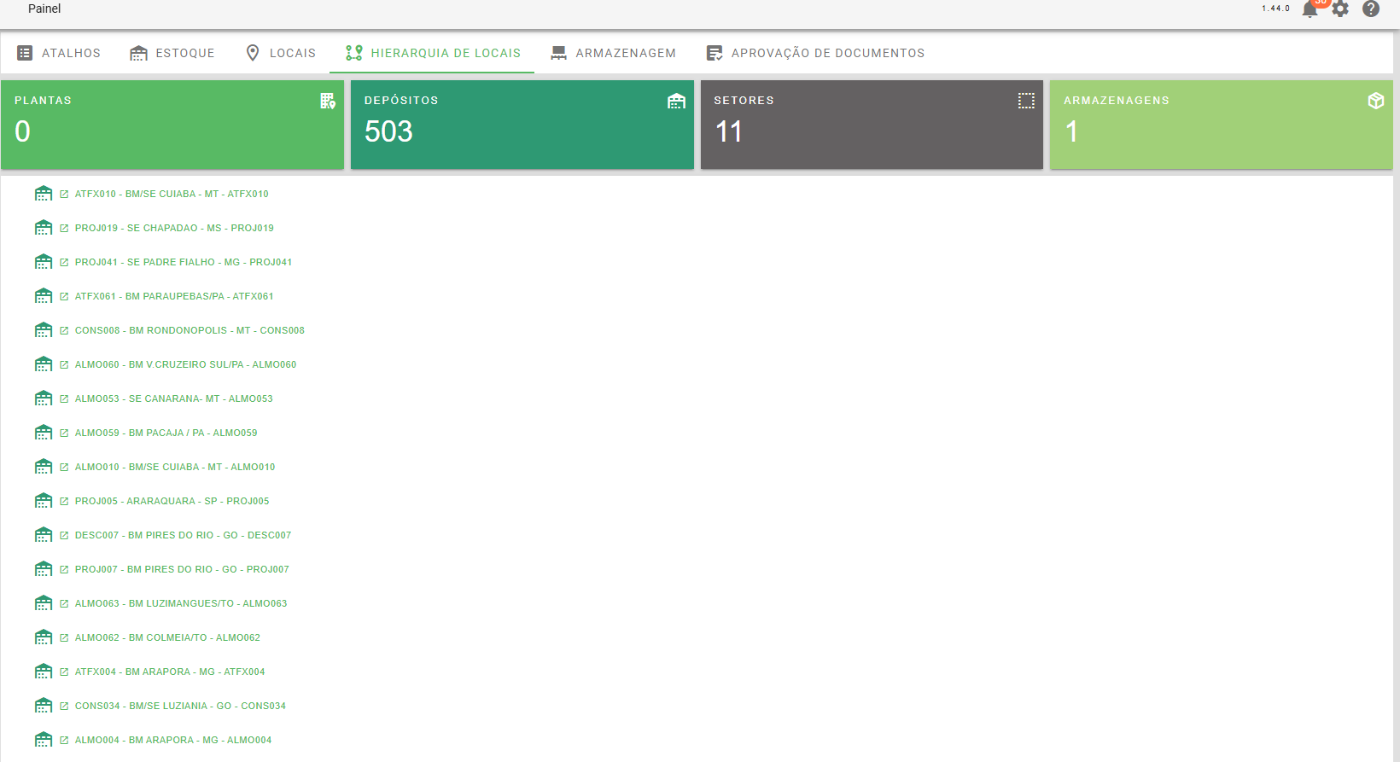Click warehouse icon of ALMO004 Arapora
This screenshot has width=1400, height=762.
(44, 740)
